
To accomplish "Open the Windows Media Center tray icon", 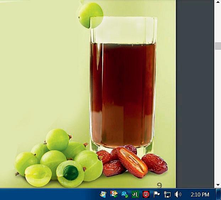I will (103, 195).
